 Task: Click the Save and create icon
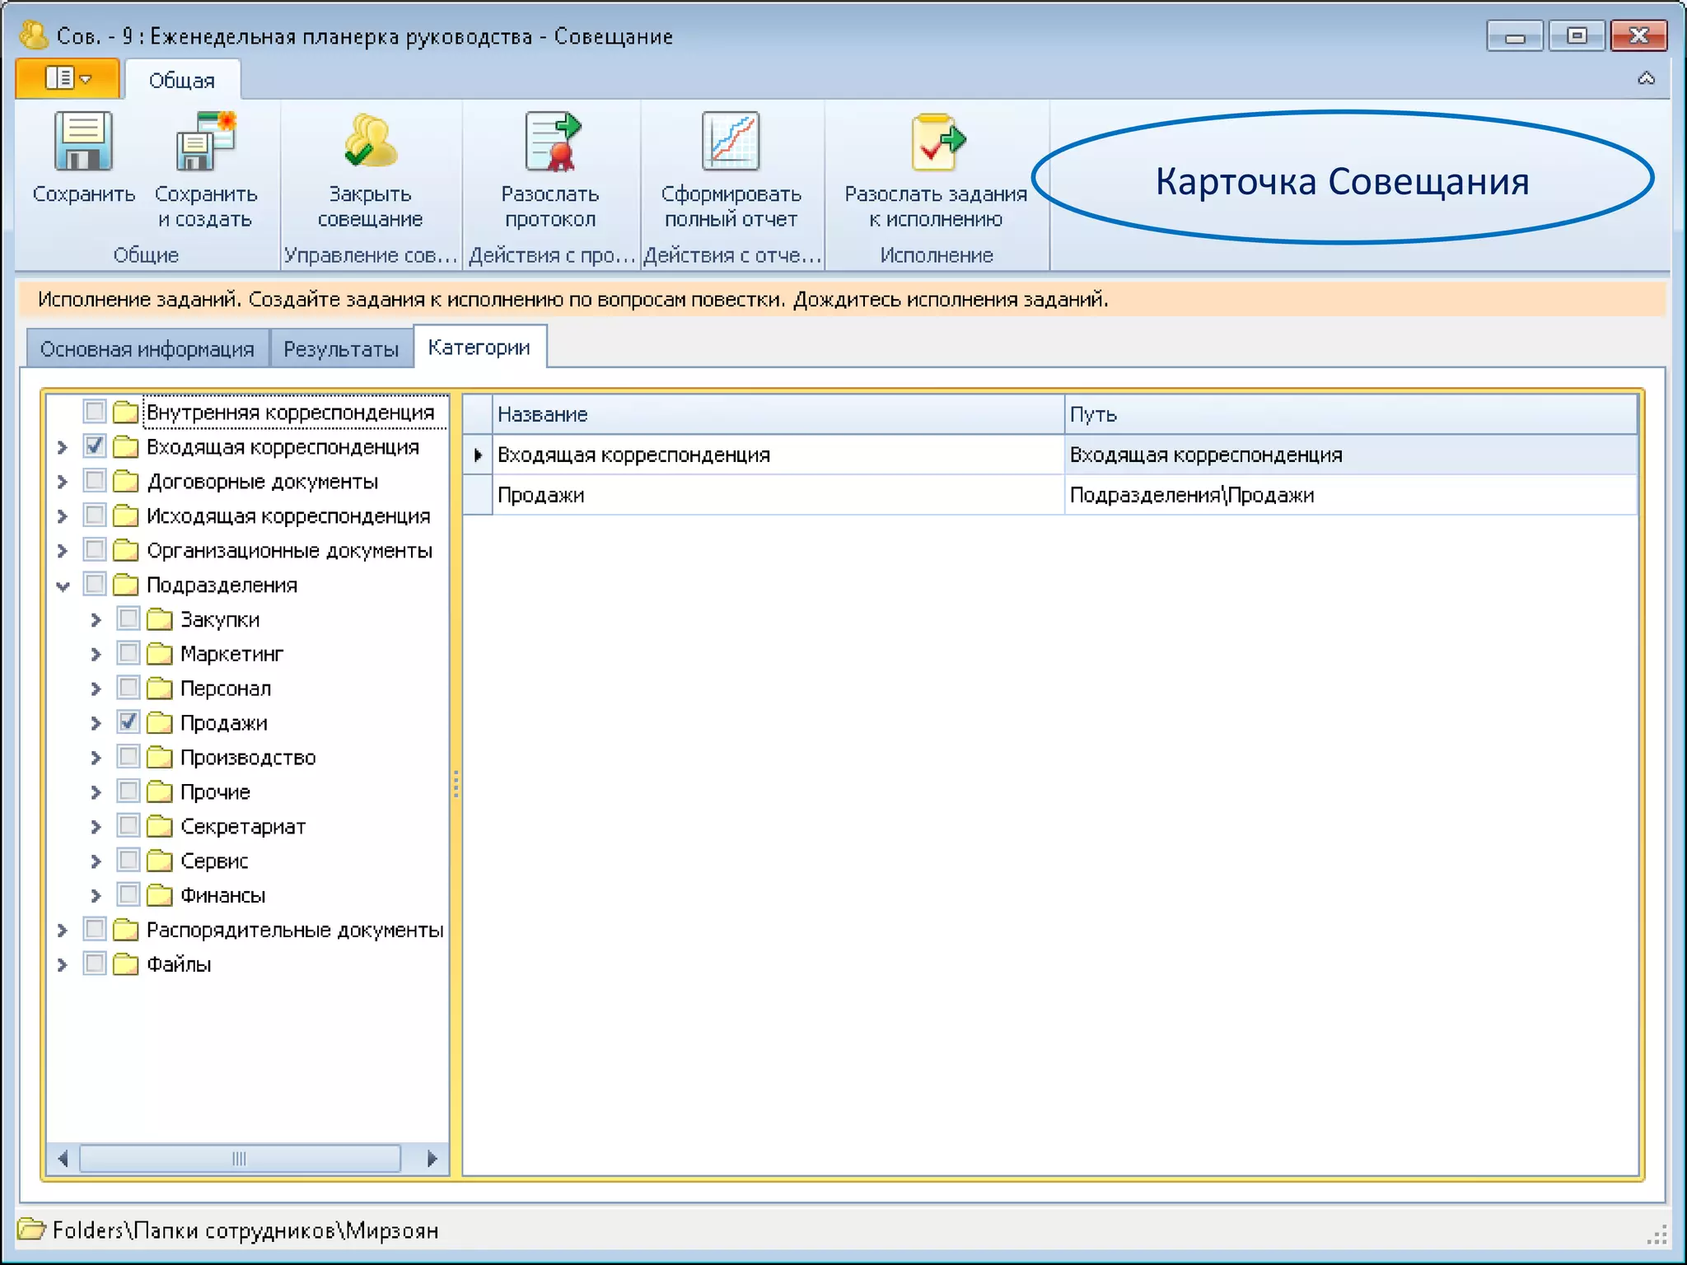205,142
